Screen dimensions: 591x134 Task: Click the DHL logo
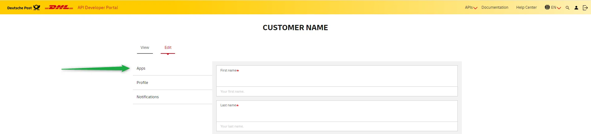[x=59, y=7]
